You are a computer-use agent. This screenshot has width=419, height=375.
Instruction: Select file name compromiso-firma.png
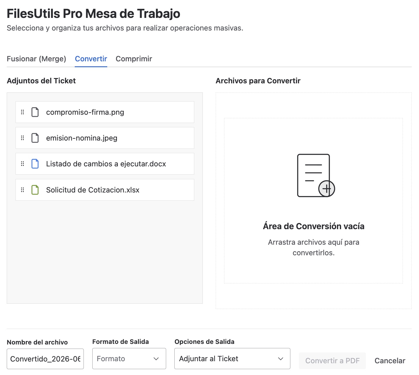pos(85,112)
